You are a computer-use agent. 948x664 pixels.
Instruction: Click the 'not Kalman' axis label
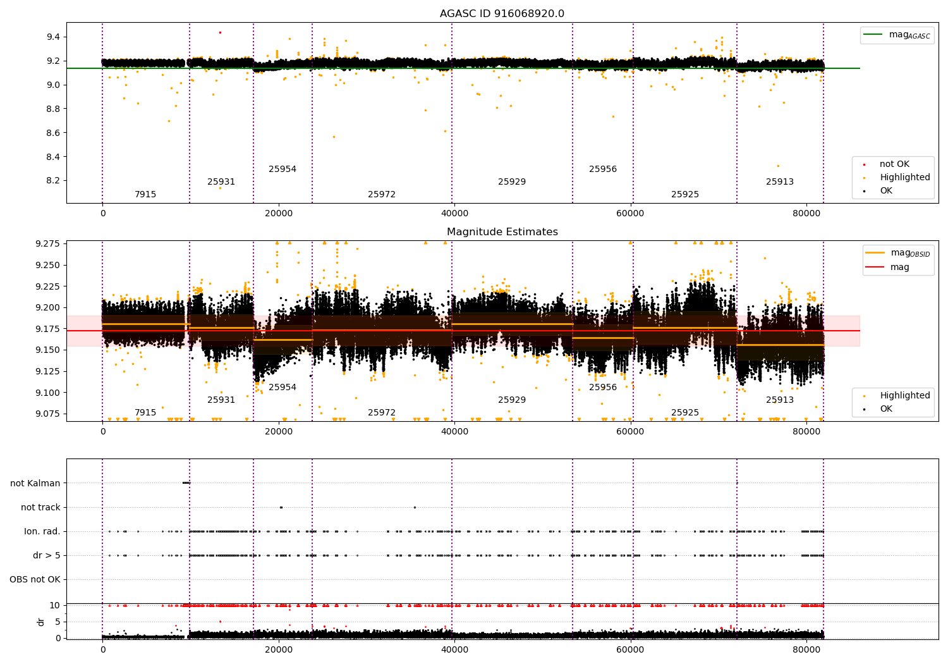[x=35, y=483]
